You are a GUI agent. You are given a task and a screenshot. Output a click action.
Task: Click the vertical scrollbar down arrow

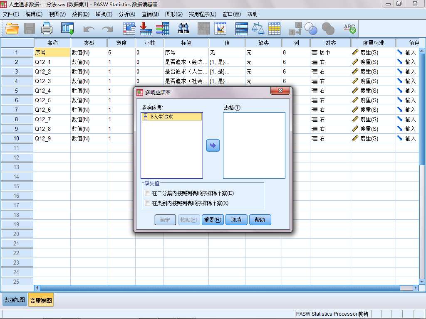pyautogui.click(x=422, y=282)
